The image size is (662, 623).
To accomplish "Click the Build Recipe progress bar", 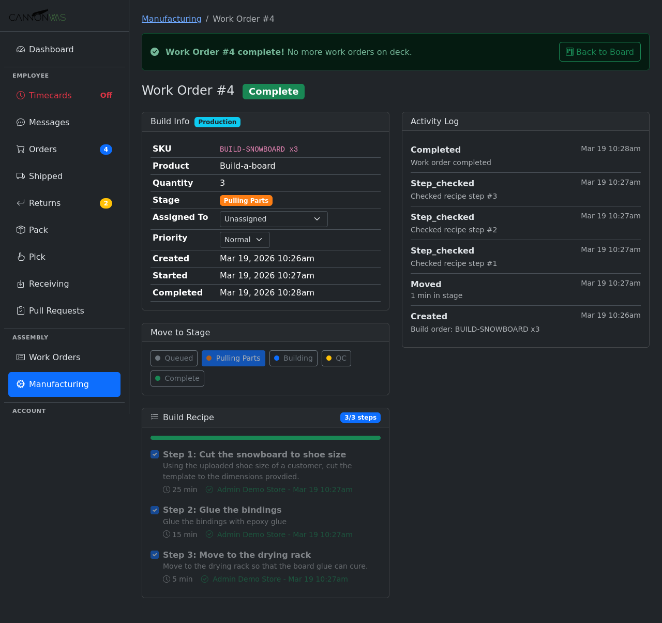I will 265,438.
